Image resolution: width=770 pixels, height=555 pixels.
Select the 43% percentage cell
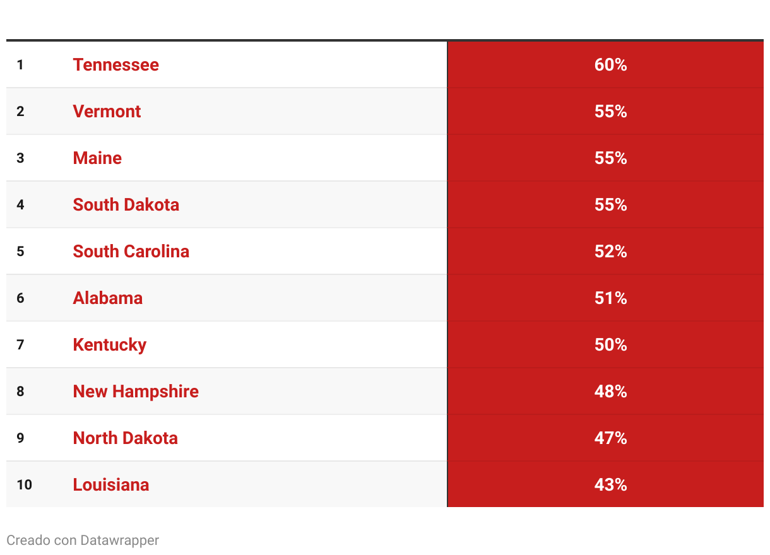(610, 485)
